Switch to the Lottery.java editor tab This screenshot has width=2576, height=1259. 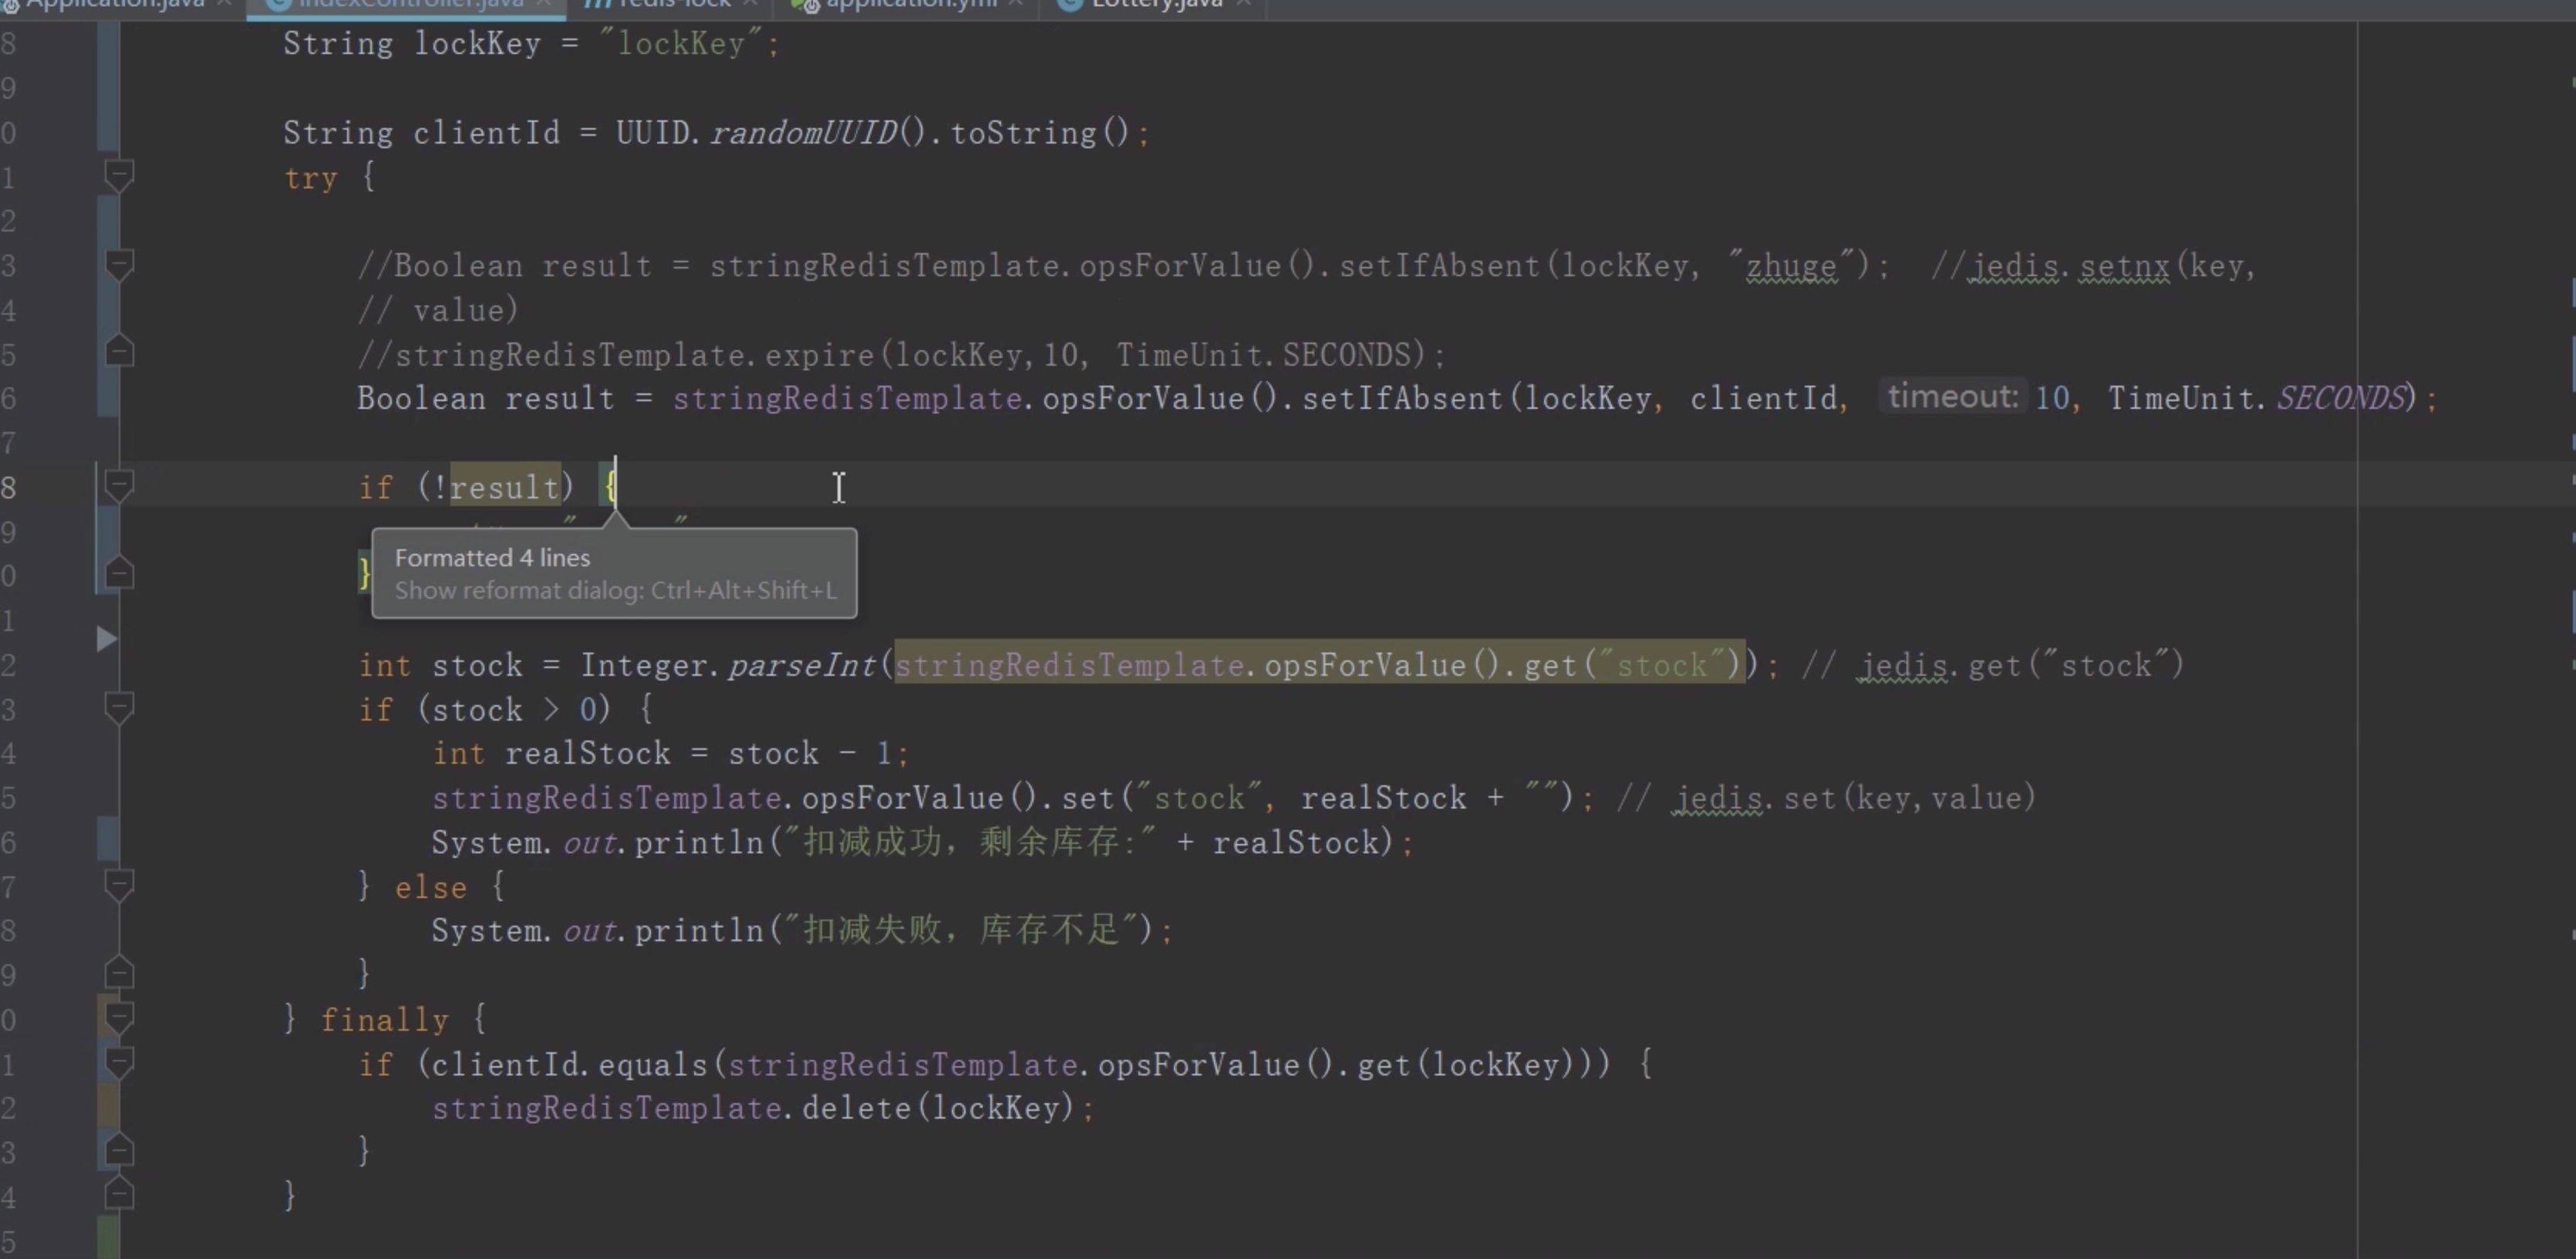pos(1154,6)
